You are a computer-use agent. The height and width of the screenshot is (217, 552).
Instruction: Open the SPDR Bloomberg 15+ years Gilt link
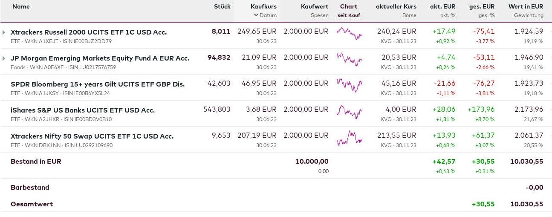pos(98,84)
